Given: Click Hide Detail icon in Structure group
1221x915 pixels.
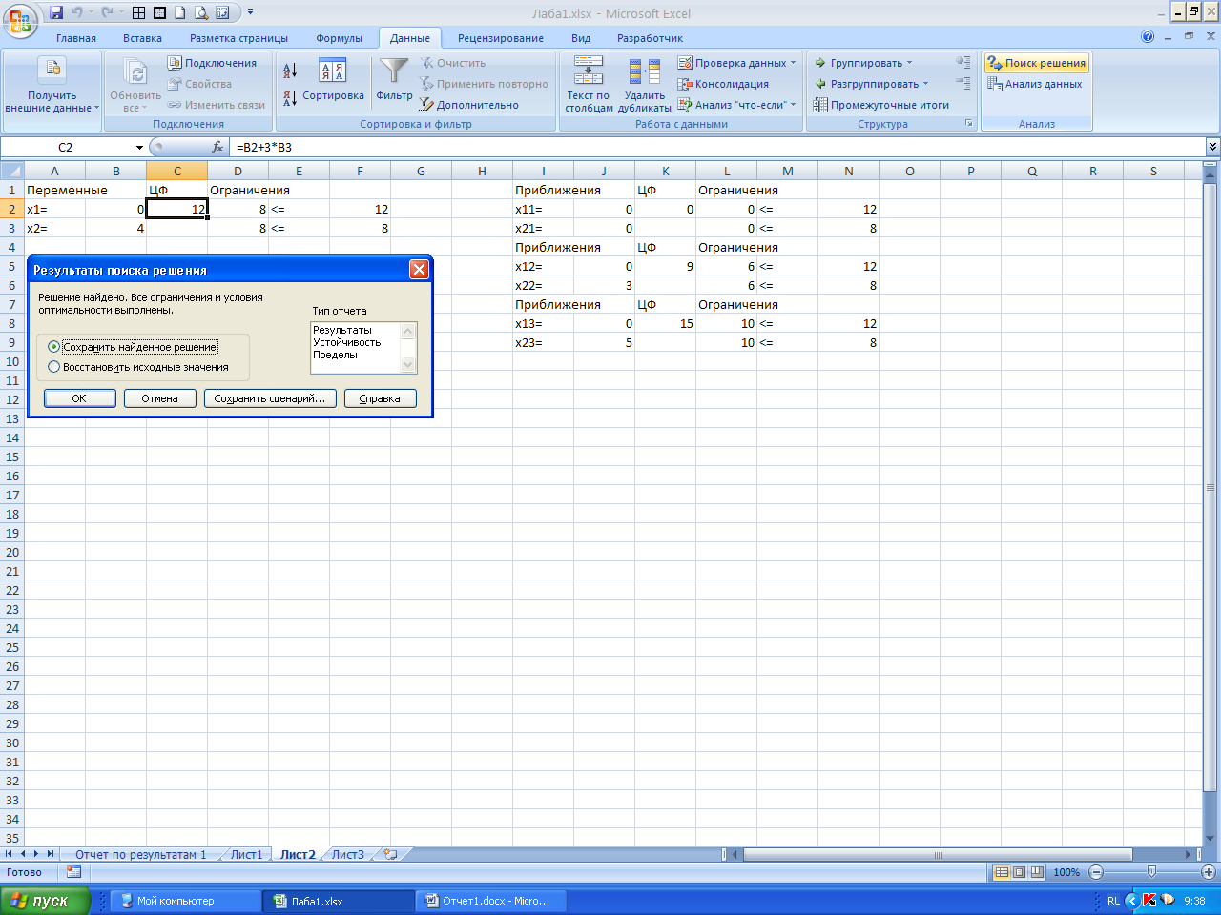Looking at the screenshot, I should 963,84.
